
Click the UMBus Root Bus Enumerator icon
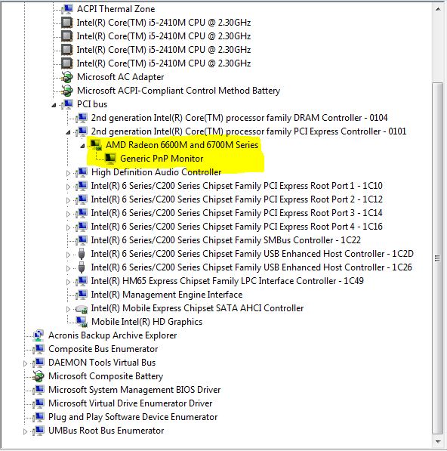(39, 431)
